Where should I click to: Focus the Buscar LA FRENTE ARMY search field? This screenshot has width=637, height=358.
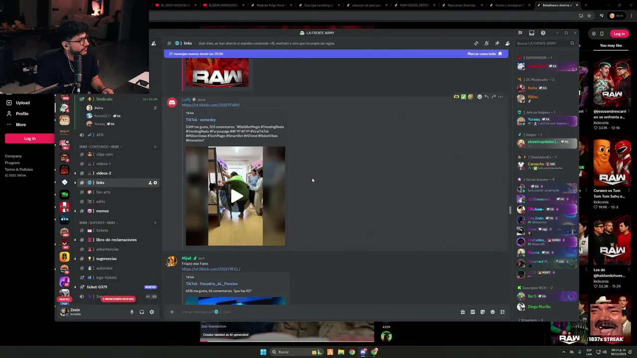click(545, 43)
